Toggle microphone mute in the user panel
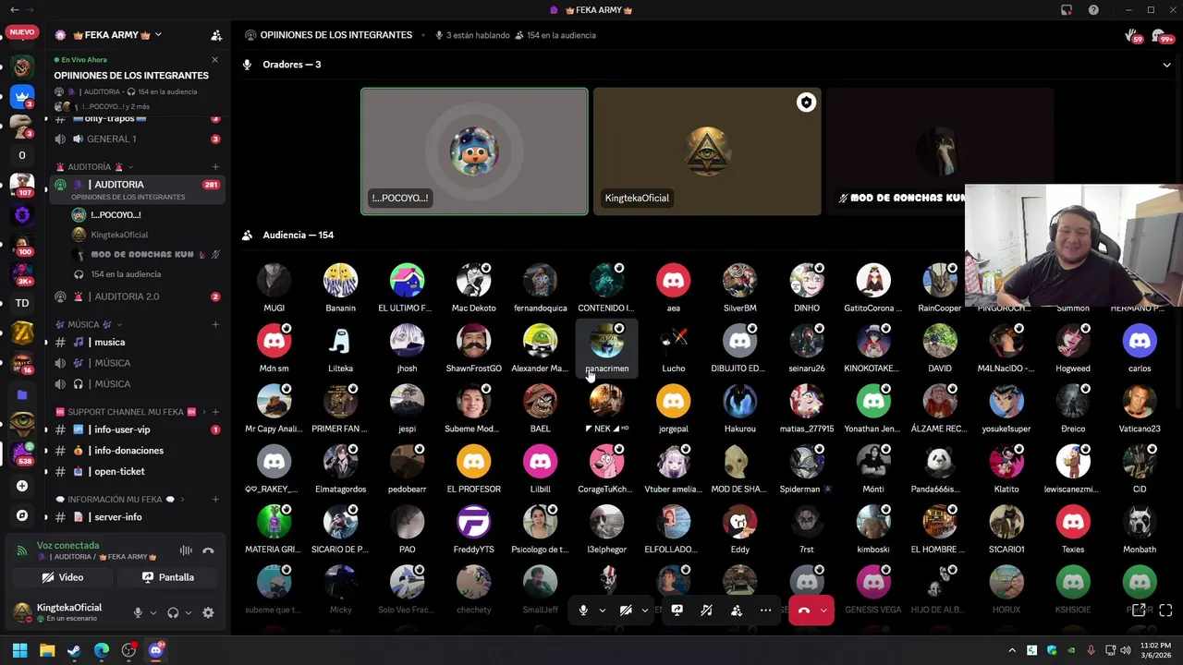 tap(138, 612)
